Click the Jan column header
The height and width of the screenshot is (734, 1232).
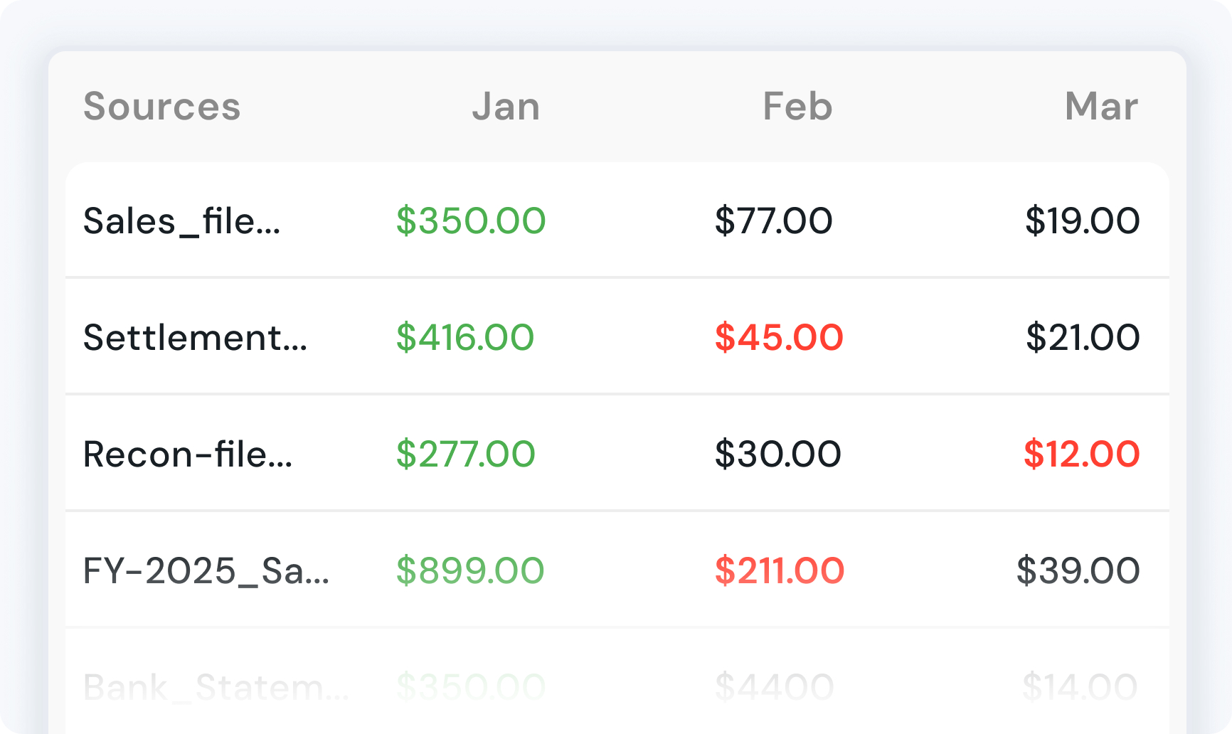506,107
